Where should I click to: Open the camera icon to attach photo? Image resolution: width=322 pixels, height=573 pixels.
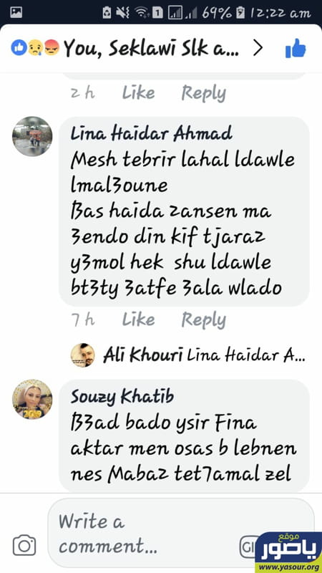pos(24,546)
